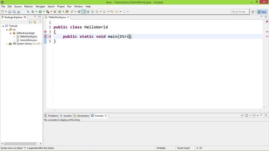
Task: Minimize the Package Explorer panel
Action: click(35, 17)
